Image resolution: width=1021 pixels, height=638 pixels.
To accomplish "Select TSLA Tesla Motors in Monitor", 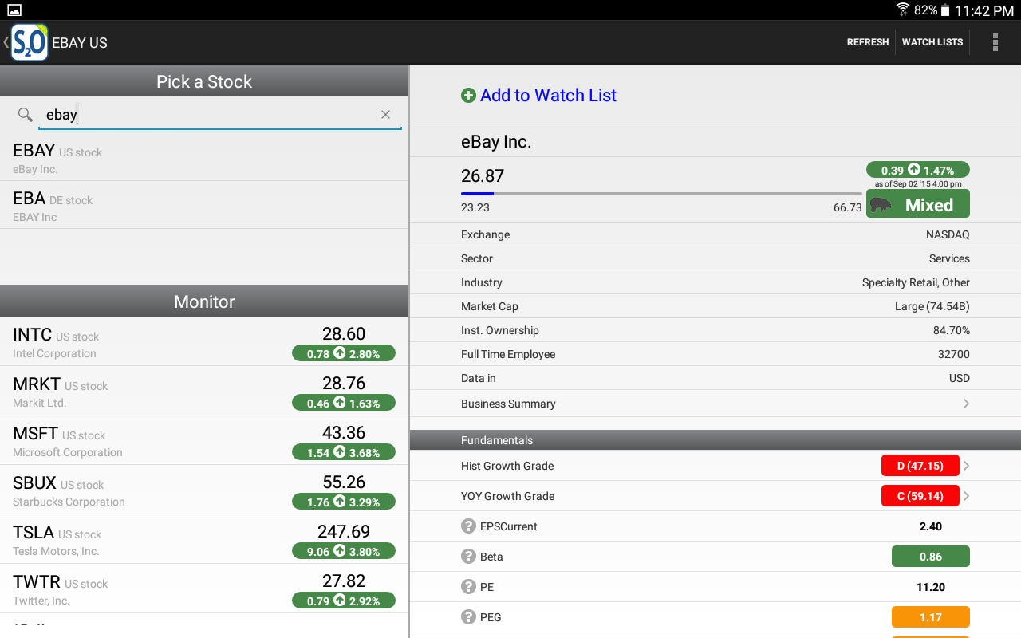I will pyautogui.click(x=204, y=540).
